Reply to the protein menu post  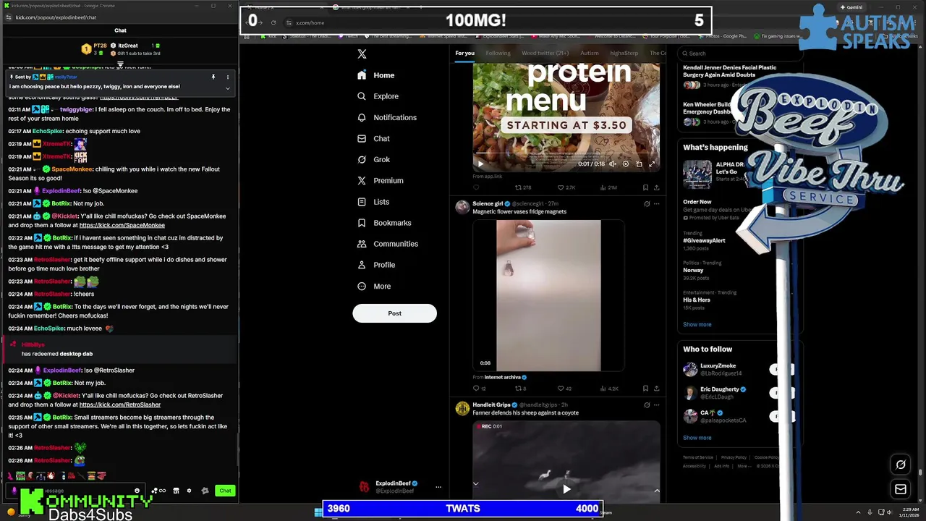(476, 187)
